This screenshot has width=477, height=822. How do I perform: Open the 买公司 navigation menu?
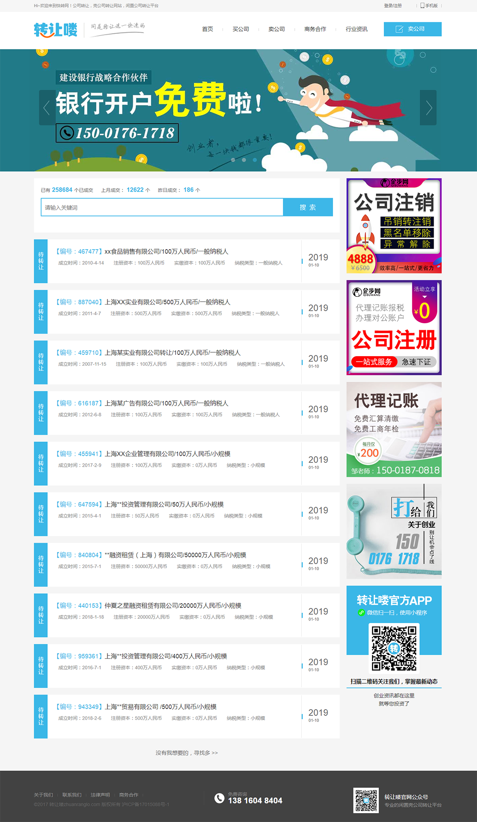click(241, 29)
